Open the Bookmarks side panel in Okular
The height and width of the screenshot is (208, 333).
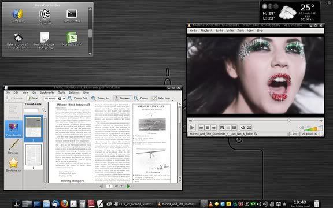(13, 165)
